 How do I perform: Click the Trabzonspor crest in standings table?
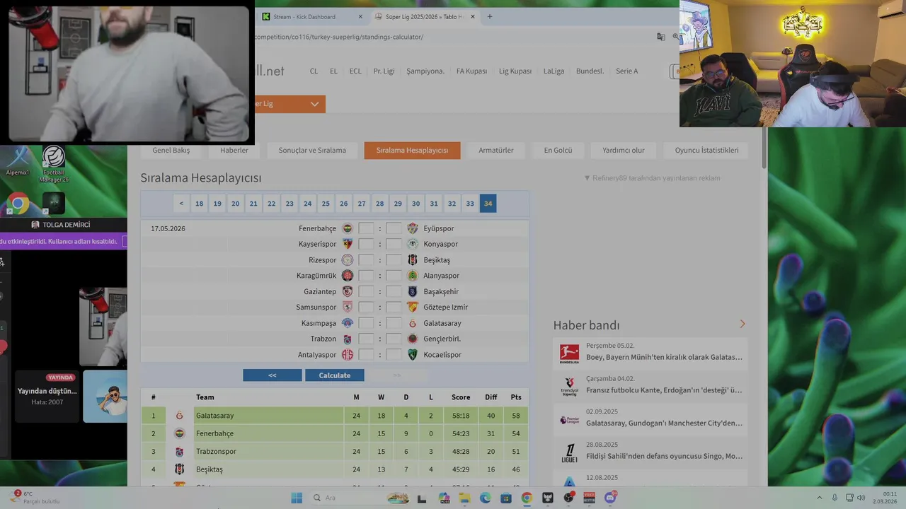[179, 451]
